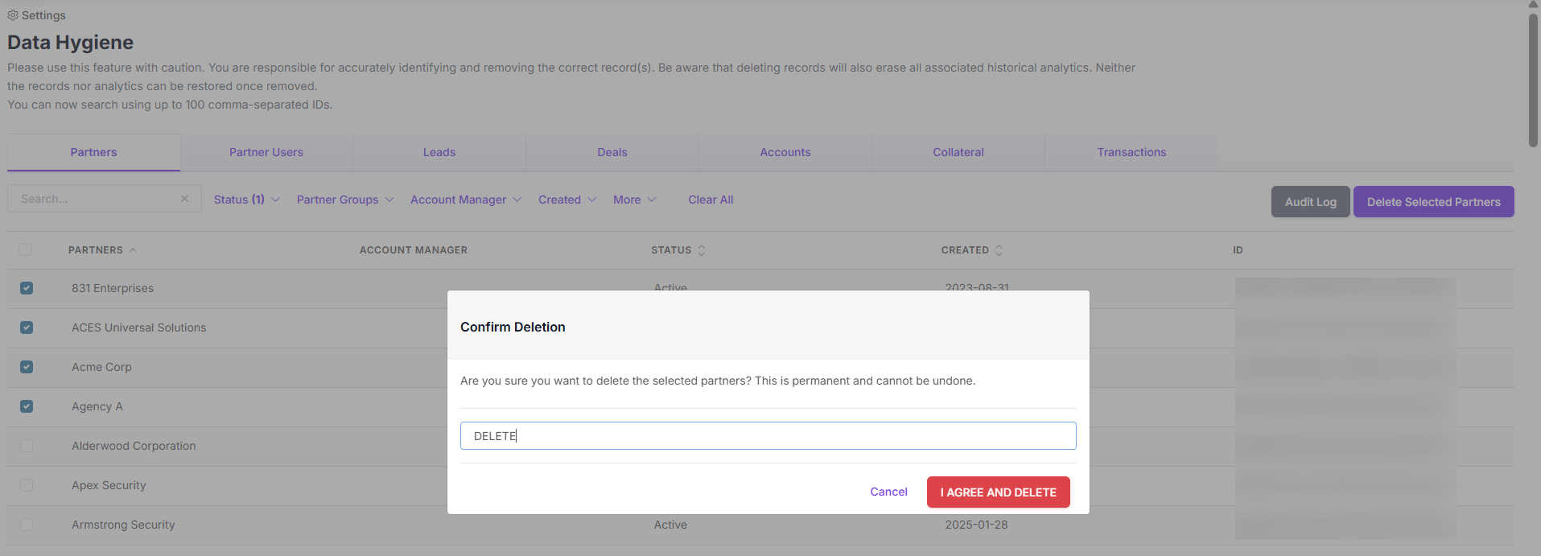
Task: Sort by the Partners column arrow
Action: tap(133, 250)
